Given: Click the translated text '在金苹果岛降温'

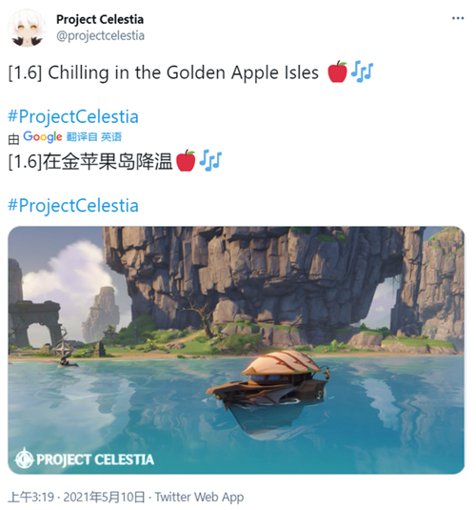Looking at the screenshot, I should 108,161.
